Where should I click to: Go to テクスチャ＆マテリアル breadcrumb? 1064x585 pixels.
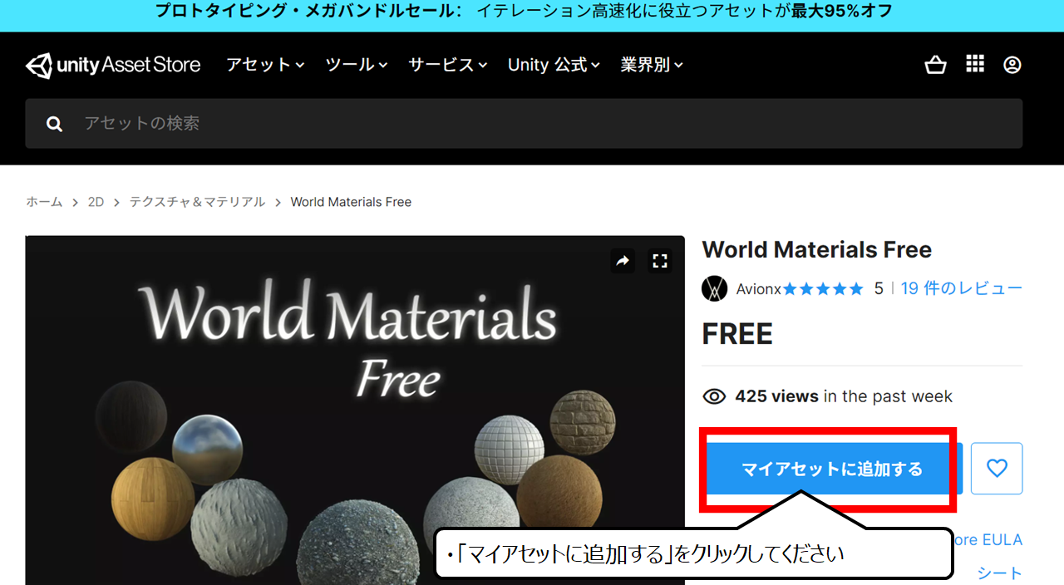tap(197, 202)
